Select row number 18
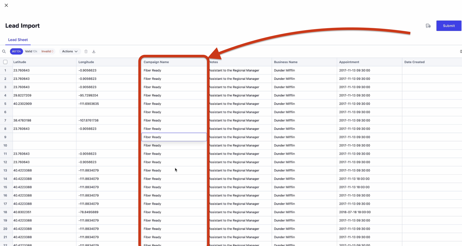462x246 pixels. [5, 212]
